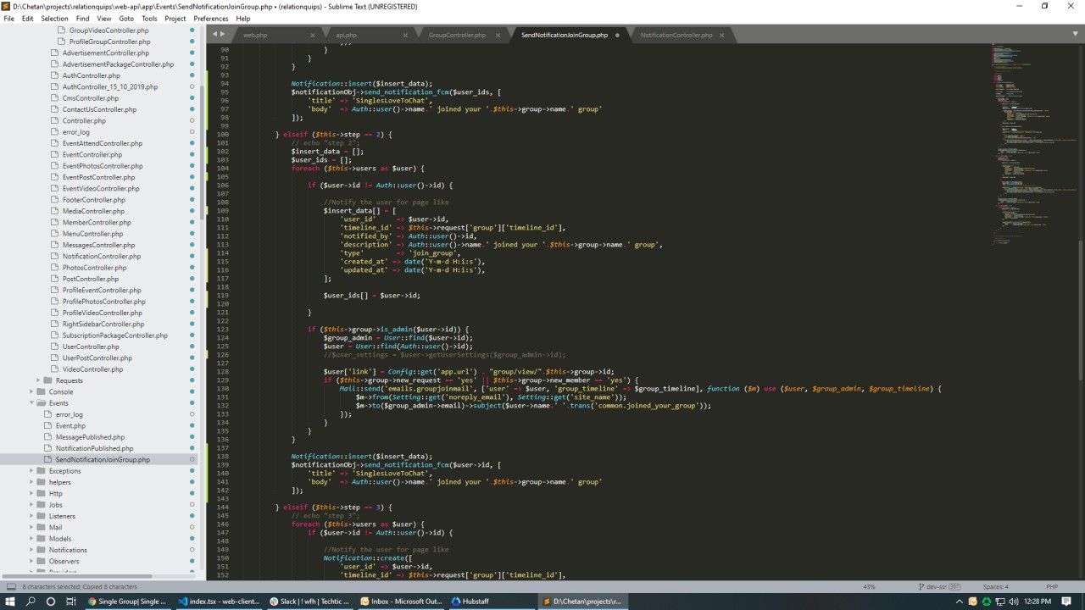This screenshot has height=610, width=1085.
Task: Open the Preferences menu
Action: [210, 18]
